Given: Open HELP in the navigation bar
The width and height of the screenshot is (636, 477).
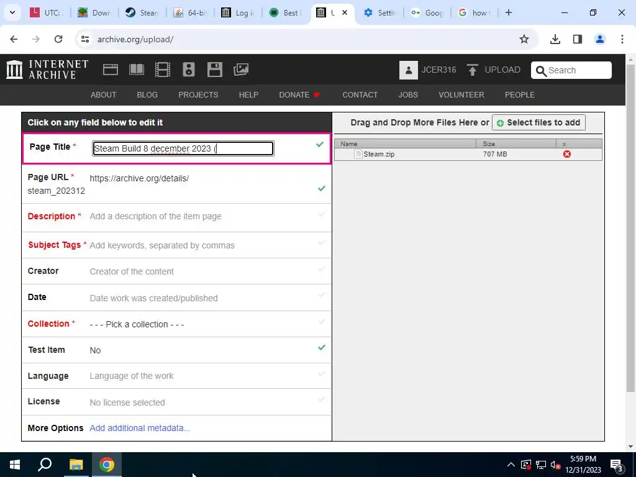Looking at the screenshot, I should click(248, 95).
